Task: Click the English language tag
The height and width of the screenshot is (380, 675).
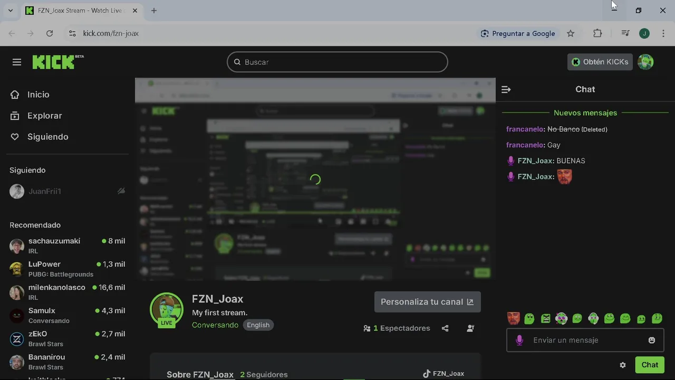Action: (x=258, y=325)
